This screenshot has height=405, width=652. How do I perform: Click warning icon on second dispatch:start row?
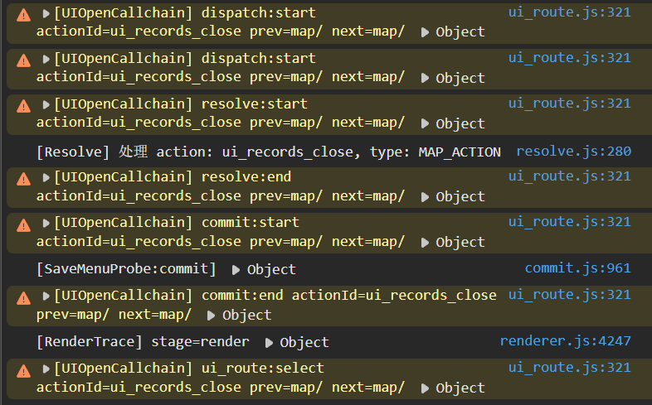click(x=24, y=60)
